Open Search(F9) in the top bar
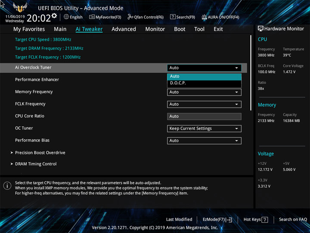This screenshot has width=310, height=233. point(183,17)
